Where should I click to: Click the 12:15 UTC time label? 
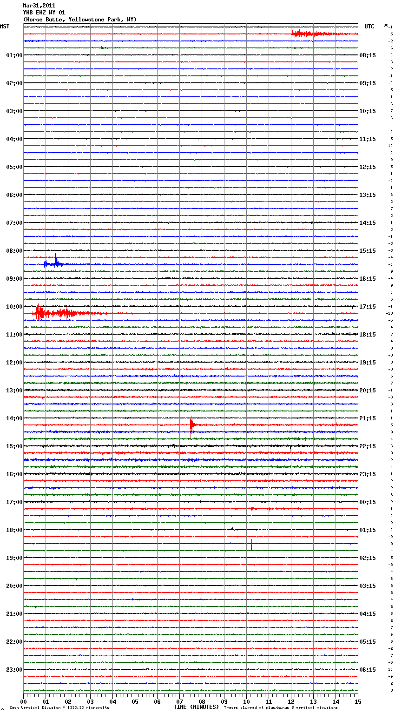tap(368, 167)
